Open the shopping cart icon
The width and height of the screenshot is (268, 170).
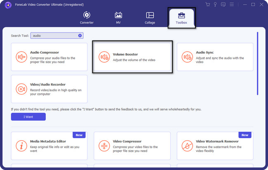[x=208, y=5]
